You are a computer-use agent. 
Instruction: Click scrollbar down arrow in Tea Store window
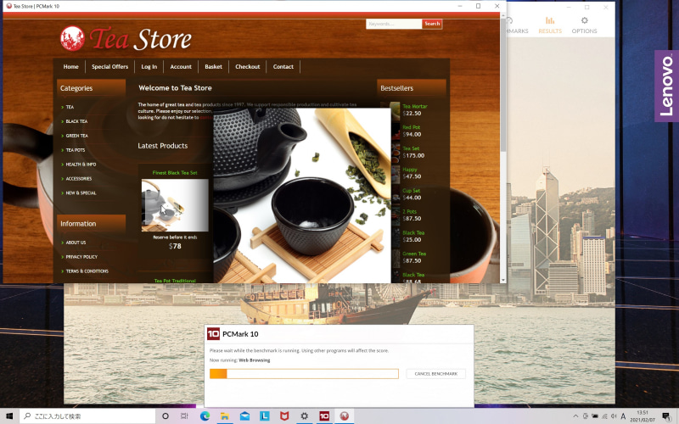pos(503,280)
